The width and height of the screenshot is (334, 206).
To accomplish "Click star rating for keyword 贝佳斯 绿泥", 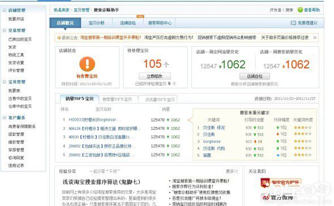I will pyautogui.click(x=302, y=128).
